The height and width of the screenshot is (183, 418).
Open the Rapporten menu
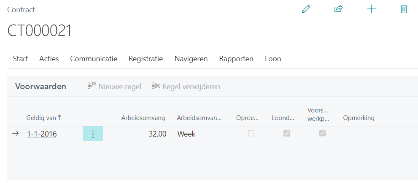tap(236, 59)
